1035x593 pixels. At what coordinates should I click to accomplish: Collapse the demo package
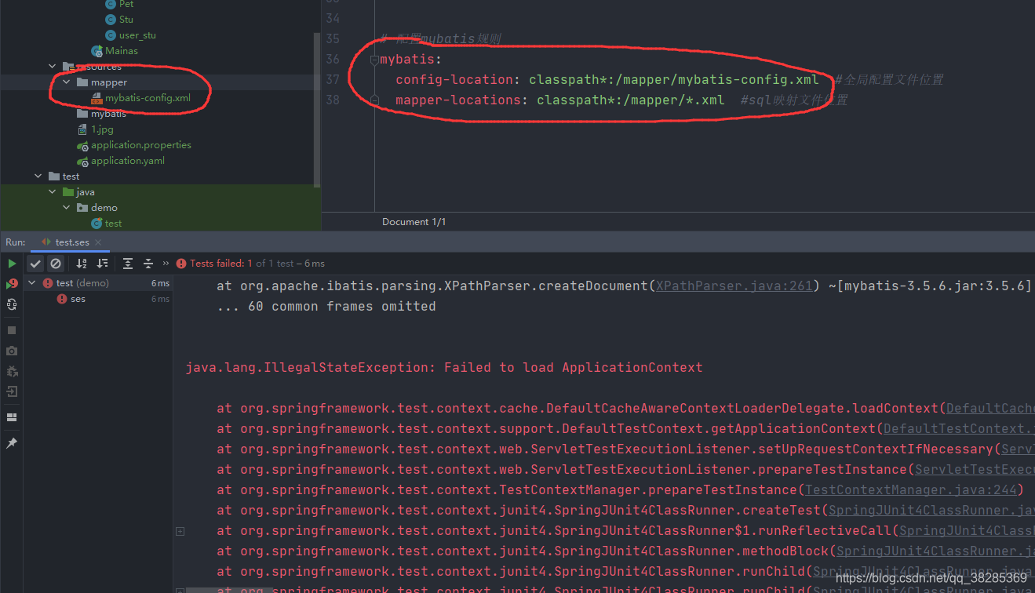[x=66, y=207]
